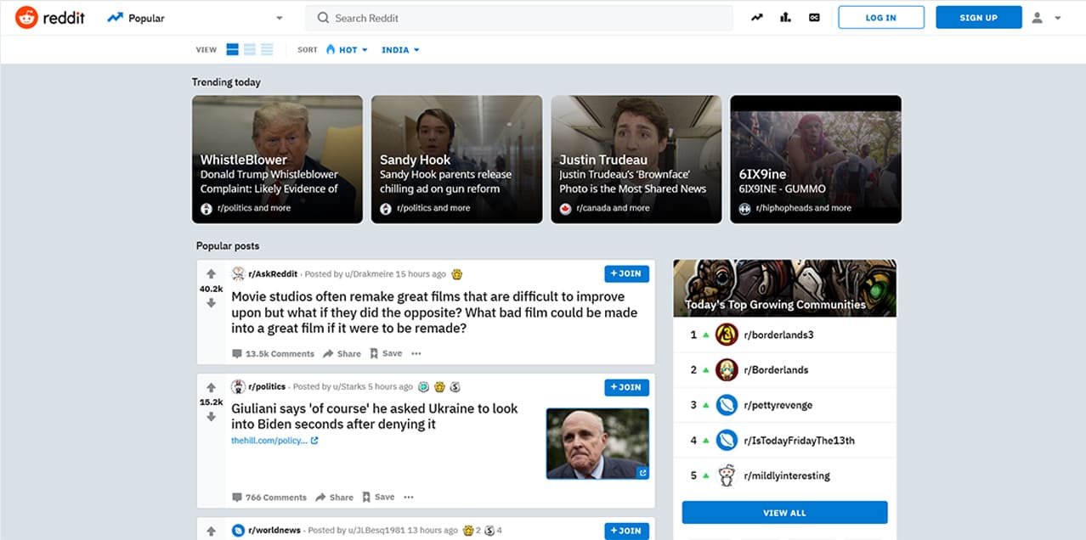This screenshot has width=1086, height=540.
Task: Save the AskReddit movie remake post
Action: coord(385,353)
